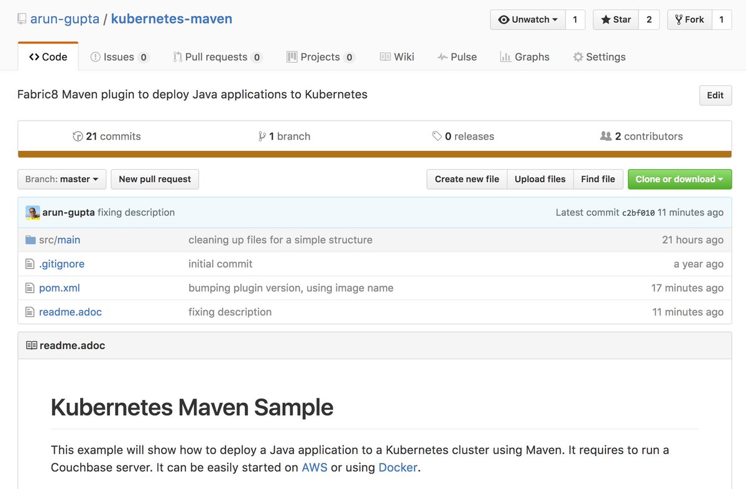746x489 pixels.
Task: Click the orange language breakdown bar
Action: pos(375,154)
